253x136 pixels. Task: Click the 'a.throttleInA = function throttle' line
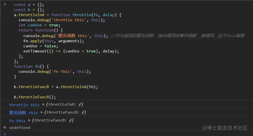tap(68, 15)
